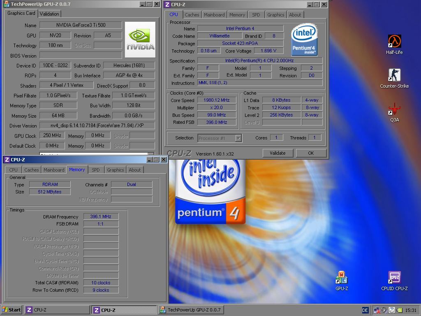The image size is (421, 316).
Task: Click the GPU-Z title bar icon
Action: click(x=6, y=4)
